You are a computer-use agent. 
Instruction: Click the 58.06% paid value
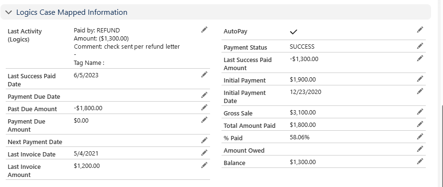[300, 137]
